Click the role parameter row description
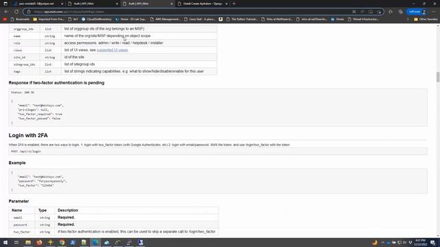The height and width of the screenshot is (247, 440). [113, 43]
